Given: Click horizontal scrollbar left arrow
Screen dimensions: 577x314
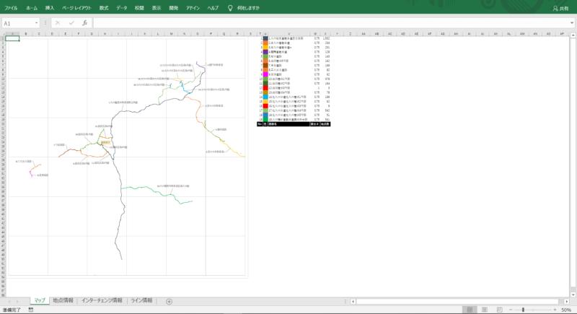Looking at the screenshot, I should (x=353, y=302).
